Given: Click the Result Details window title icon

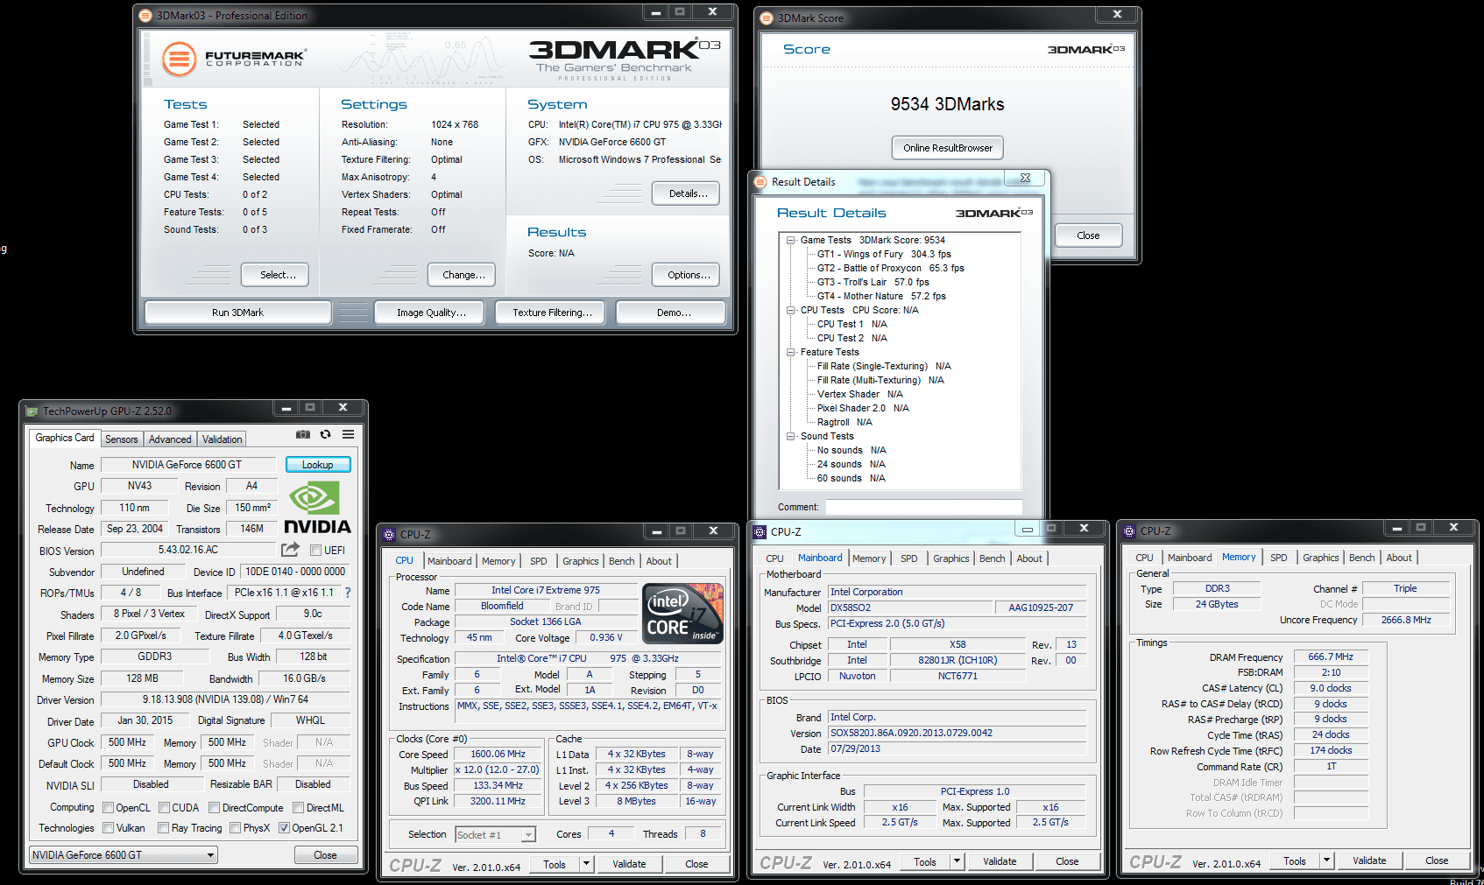Looking at the screenshot, I should pyautogui.click(x=761, y=182).
